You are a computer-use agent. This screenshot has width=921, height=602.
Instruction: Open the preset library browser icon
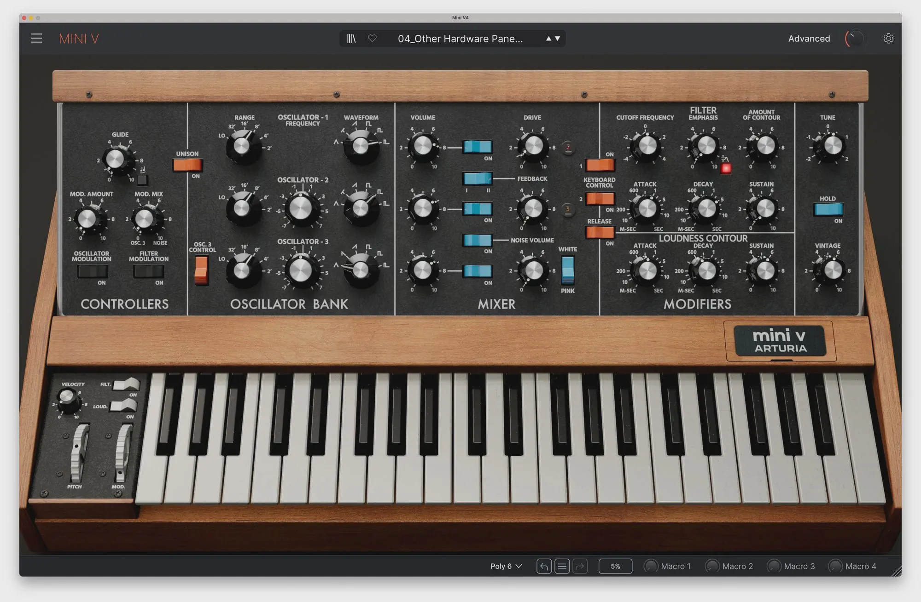pyautogui.click(x=351, y=39)
